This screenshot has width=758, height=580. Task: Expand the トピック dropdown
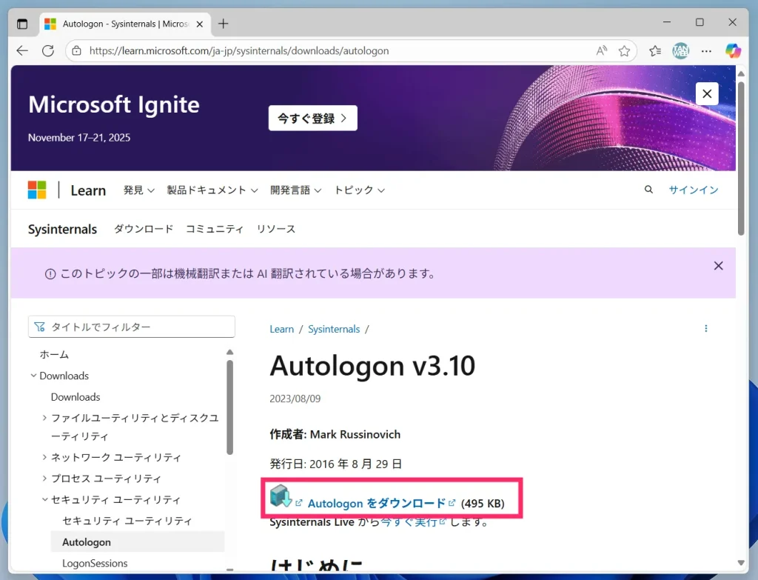(359, 190)
